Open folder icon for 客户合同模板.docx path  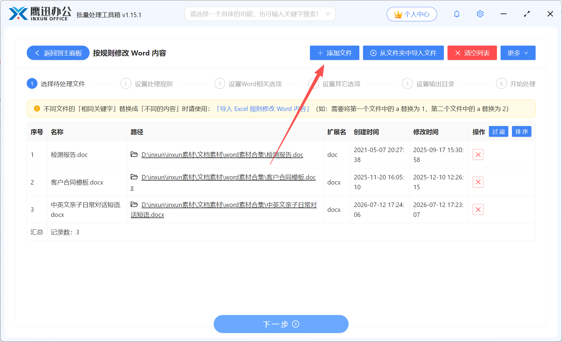134,177
